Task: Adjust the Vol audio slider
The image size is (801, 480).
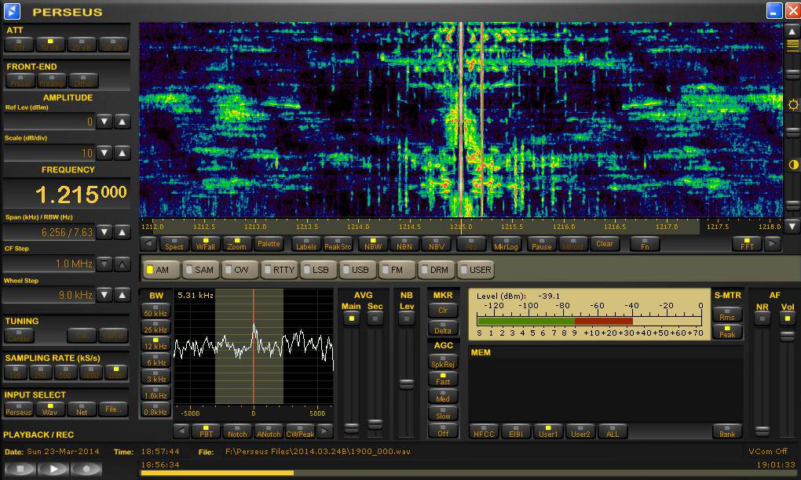Action: (x=787, y=335)
